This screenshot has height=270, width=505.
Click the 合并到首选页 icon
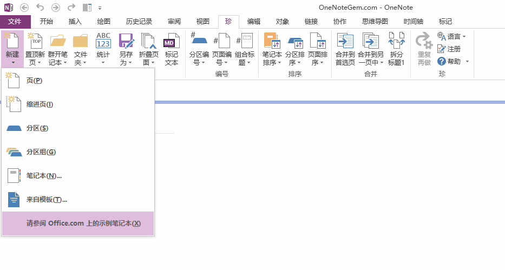(345, 41)
